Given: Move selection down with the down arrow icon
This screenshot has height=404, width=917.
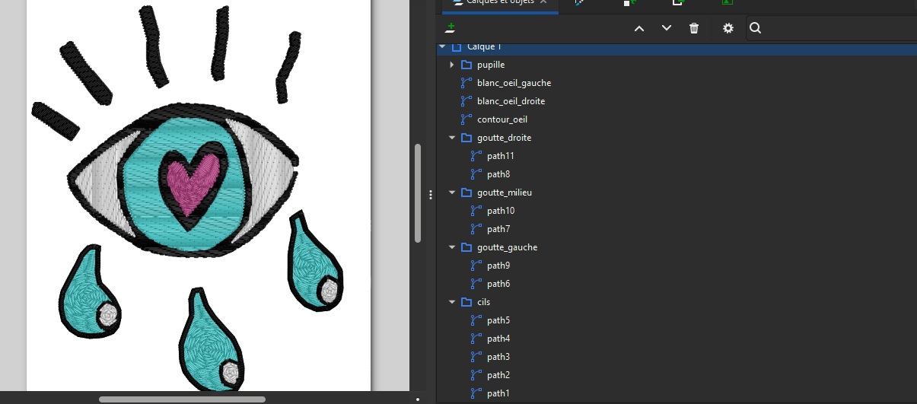Looking at the screenshot, I should [667, 28].
